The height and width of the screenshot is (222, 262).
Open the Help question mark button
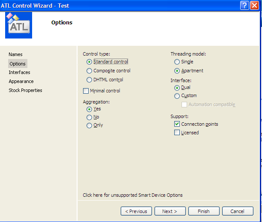pos(244,6)
